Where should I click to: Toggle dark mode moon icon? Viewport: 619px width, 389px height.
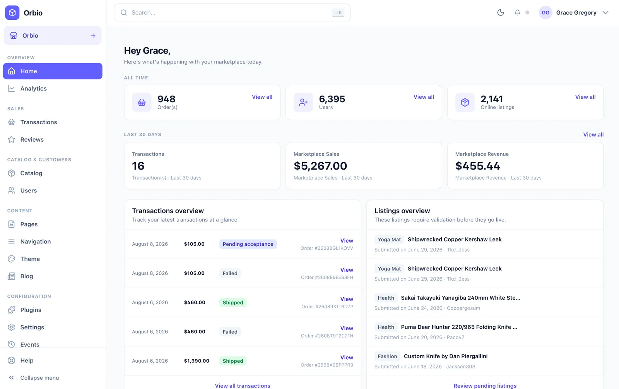[501, 12]
